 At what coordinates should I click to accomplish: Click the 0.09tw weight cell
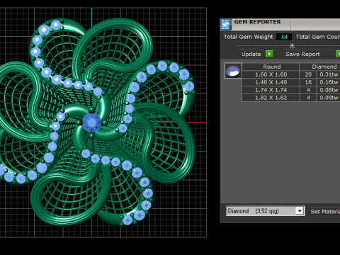[x=329, y=98]
